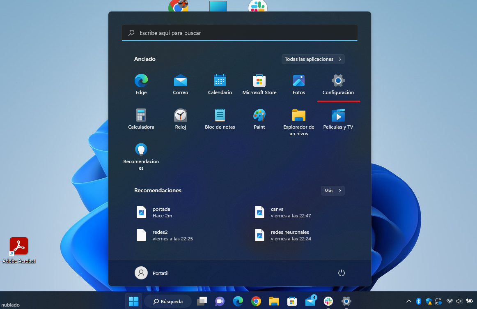Open the pinned Configuración gear app
This screenshot has width=477, height=309.
(x=338, y=84)
